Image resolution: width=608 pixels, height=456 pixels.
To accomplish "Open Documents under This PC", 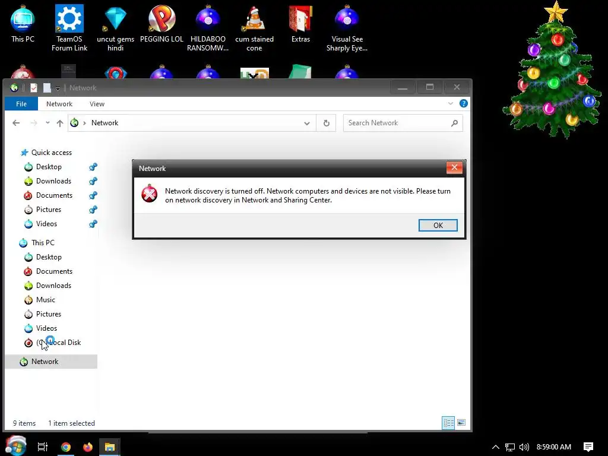I will (x=54, y=271).
